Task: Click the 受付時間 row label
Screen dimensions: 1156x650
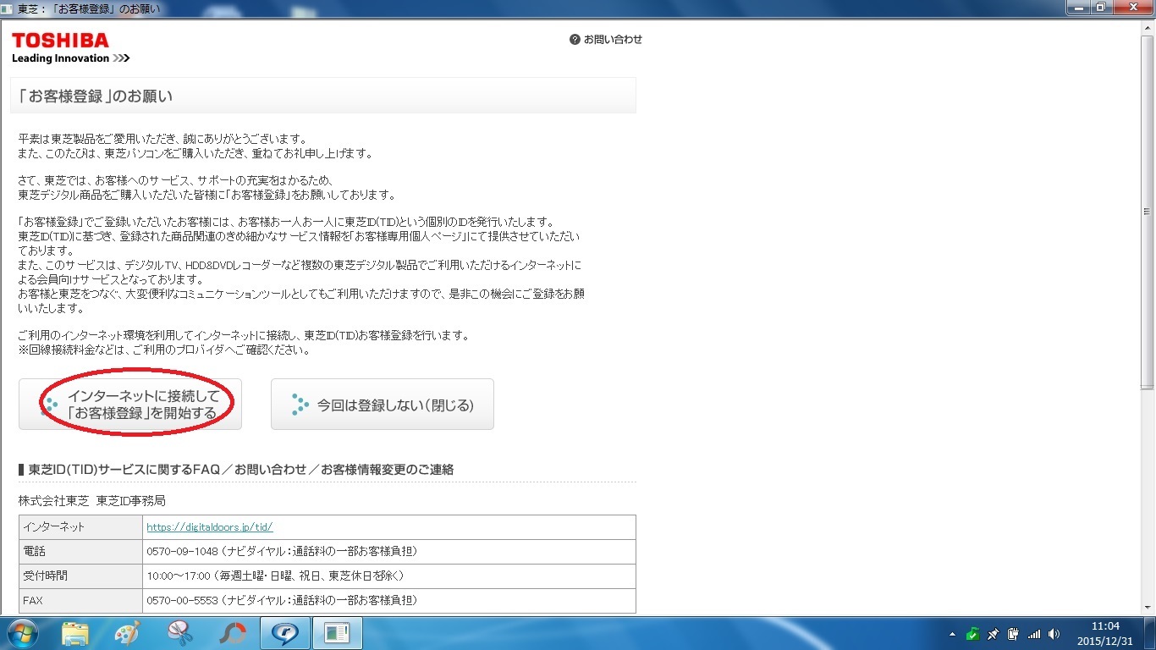Action: [80, 576]
